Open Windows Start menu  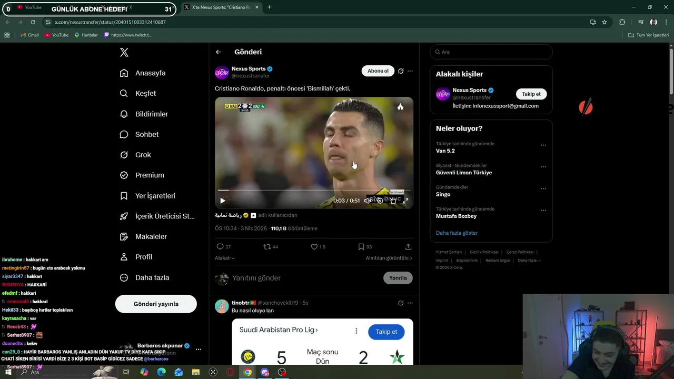pos(8,372)
